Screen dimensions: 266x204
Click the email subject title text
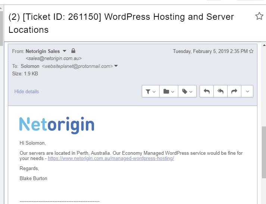click(121, 23)
